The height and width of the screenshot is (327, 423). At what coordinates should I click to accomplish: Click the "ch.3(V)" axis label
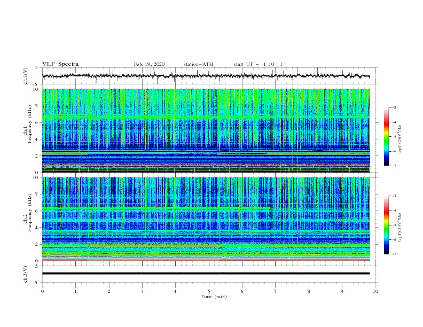coord(26,274)
